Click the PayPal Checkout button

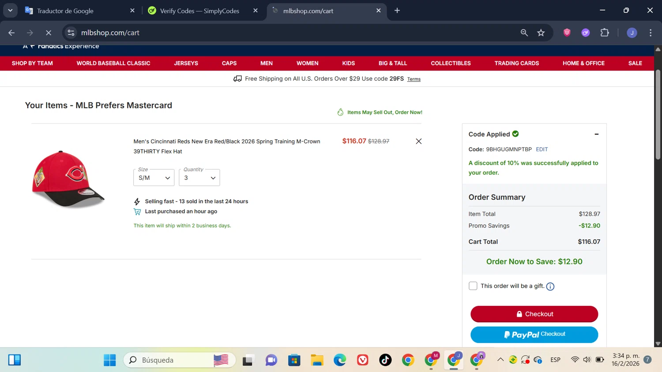click(534, 335)
